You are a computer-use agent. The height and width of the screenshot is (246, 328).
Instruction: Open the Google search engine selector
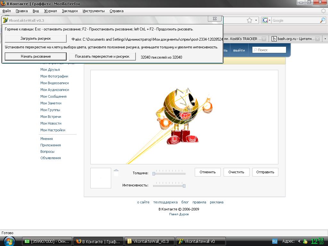tap(266, 20)
